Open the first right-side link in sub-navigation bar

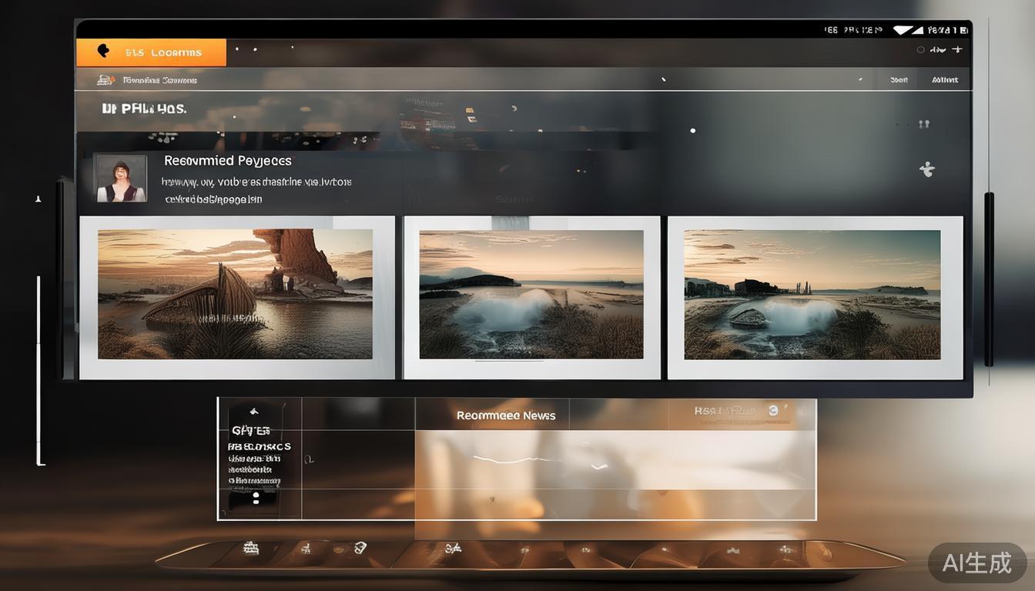(x=899, y=80)
